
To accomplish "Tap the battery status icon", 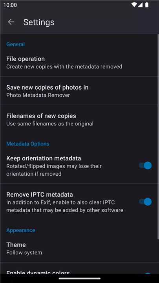I will (x=147, y=5).
